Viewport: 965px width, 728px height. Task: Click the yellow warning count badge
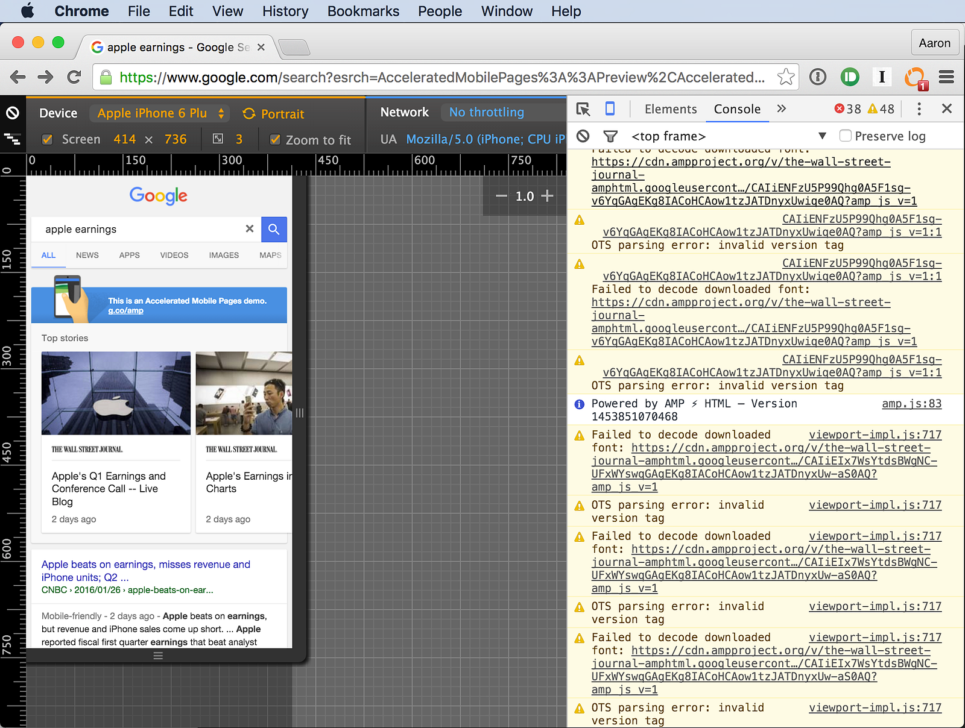pyautogui.click(x=881, y=109)
